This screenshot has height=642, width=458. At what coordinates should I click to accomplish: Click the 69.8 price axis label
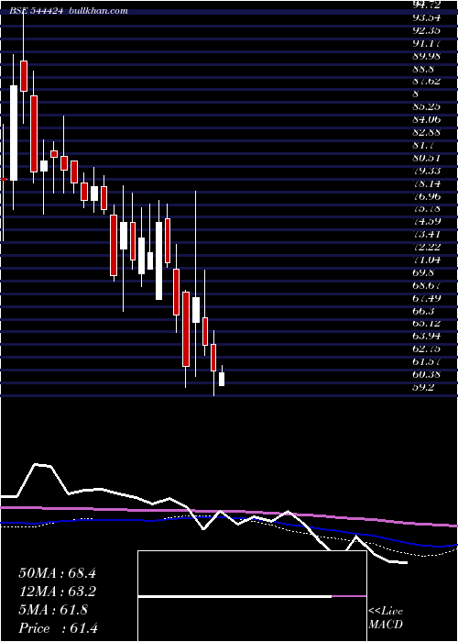(x=423, y=272)
